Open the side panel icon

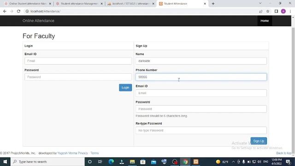pyautogui.click(x=276, y=11)
